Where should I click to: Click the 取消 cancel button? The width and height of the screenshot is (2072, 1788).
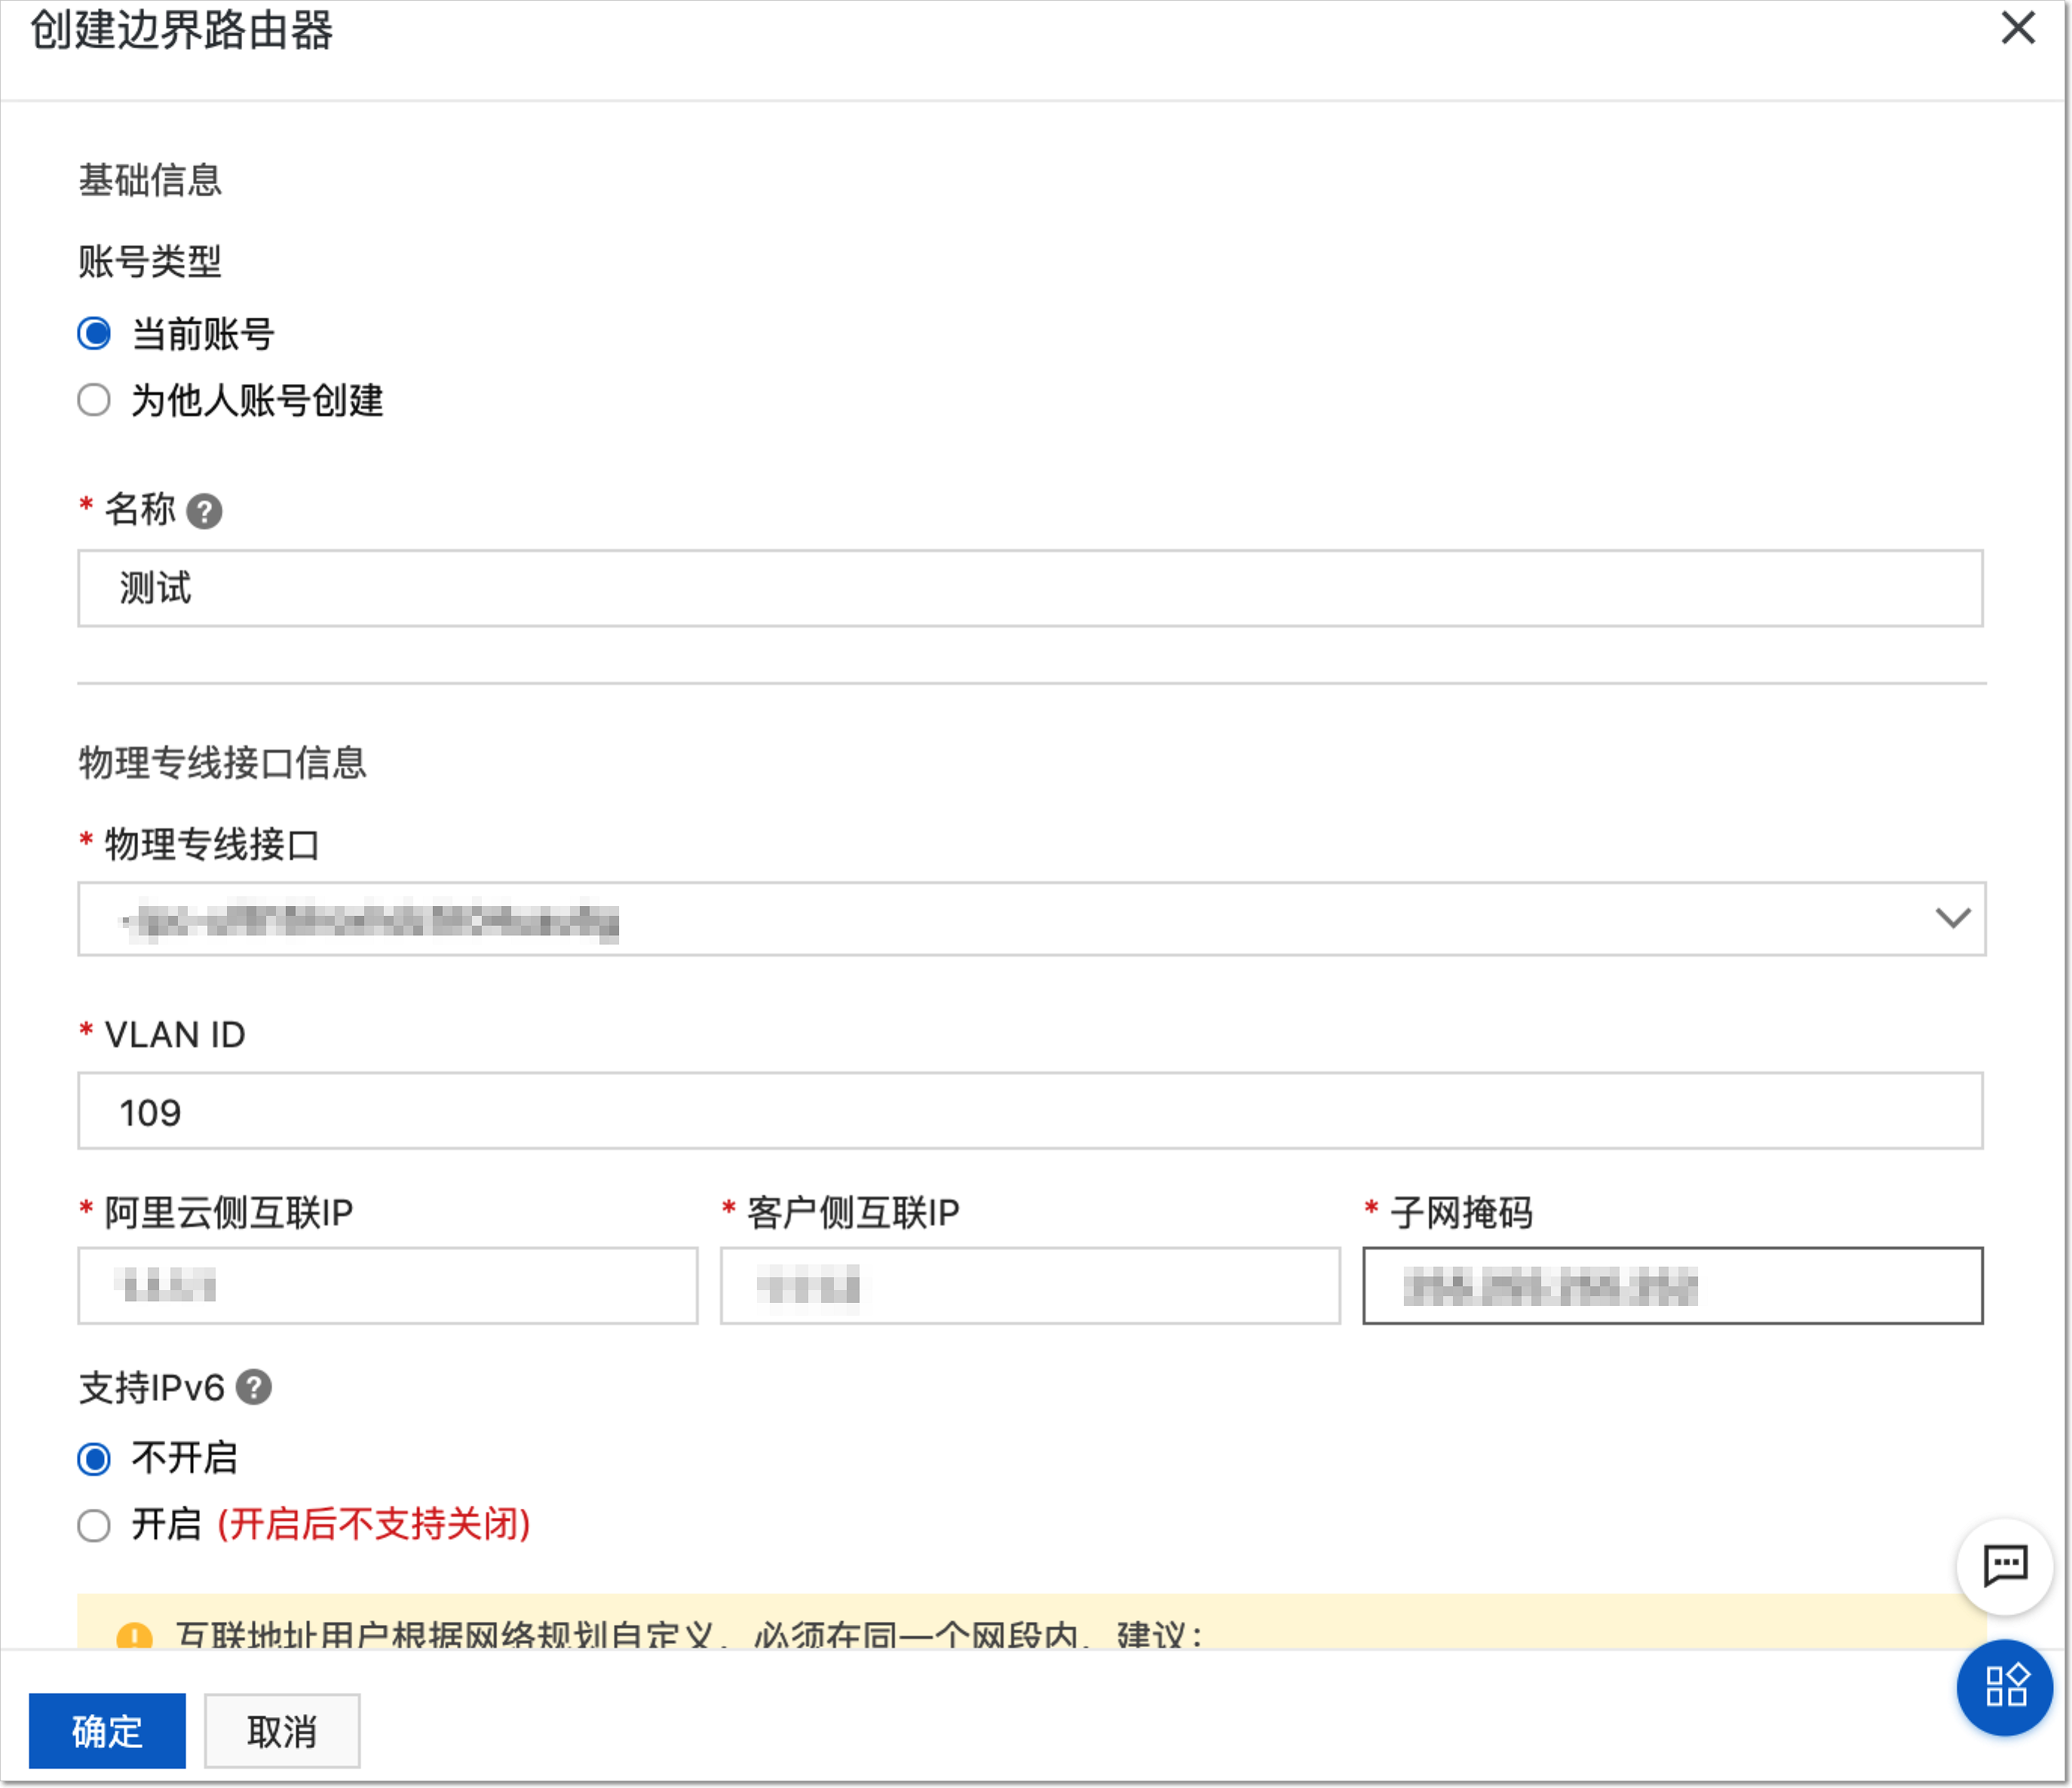(282, 1731)
